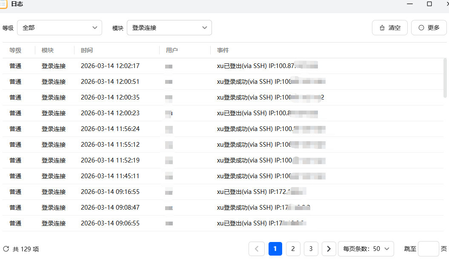Image resolution: width=449 pixels, height=259 pixels.
Task: Click the 更多 button
Action: click(429, 27)
